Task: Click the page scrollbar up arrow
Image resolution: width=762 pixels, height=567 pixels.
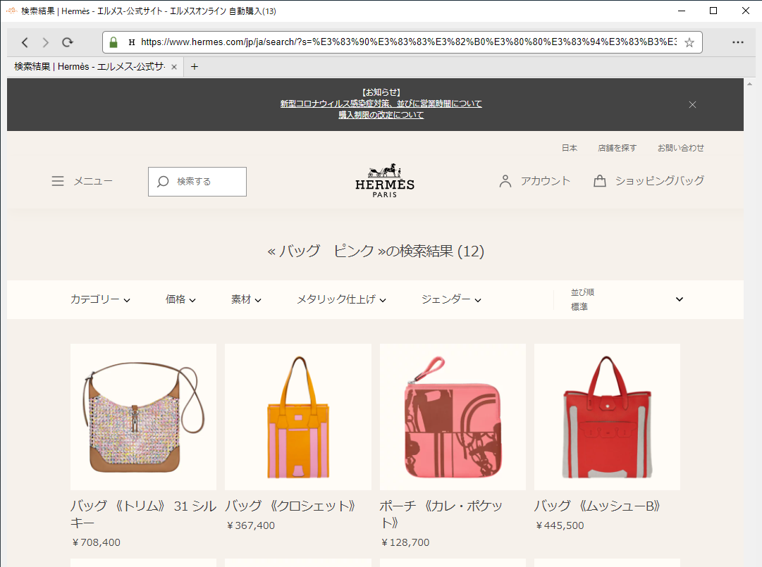Action: click(x=749, y=84)
